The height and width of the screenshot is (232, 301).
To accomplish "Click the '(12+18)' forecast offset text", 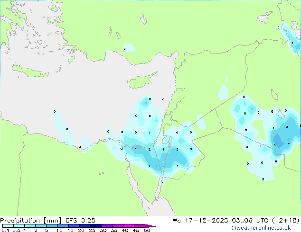I will point(286,221).
